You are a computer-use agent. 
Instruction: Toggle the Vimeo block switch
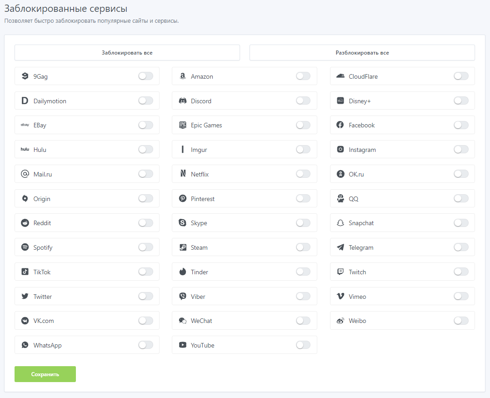pyautogui.click(x=461, y=296)
